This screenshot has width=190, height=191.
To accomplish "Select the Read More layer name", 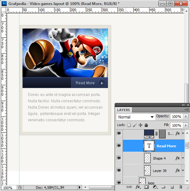I will [x=166, y=146].
